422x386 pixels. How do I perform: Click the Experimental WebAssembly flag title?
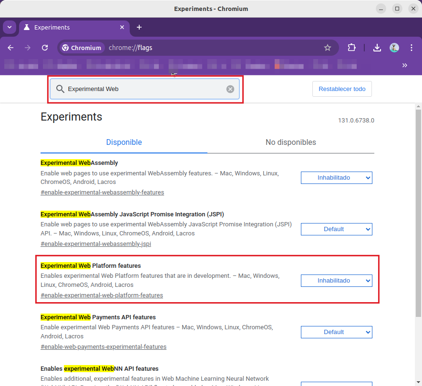click(x=79, y=163)
